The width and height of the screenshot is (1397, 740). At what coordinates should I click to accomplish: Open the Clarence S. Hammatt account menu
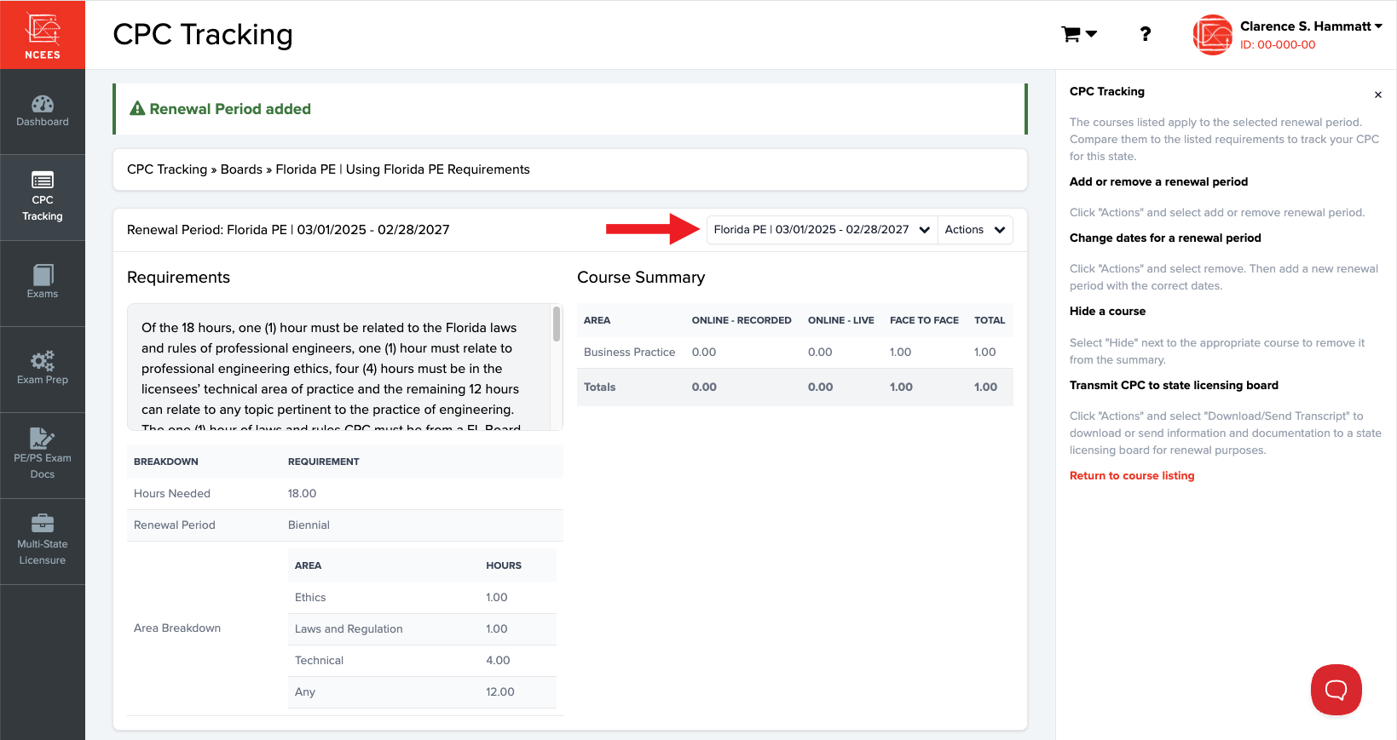coord(1311,26)
